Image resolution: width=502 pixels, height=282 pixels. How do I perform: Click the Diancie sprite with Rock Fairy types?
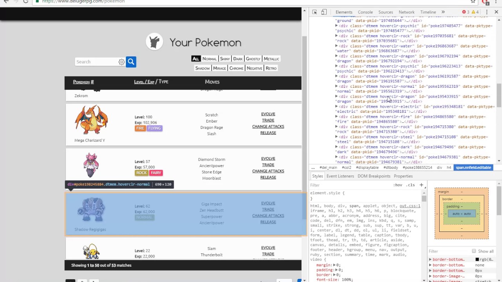point(91,165)
